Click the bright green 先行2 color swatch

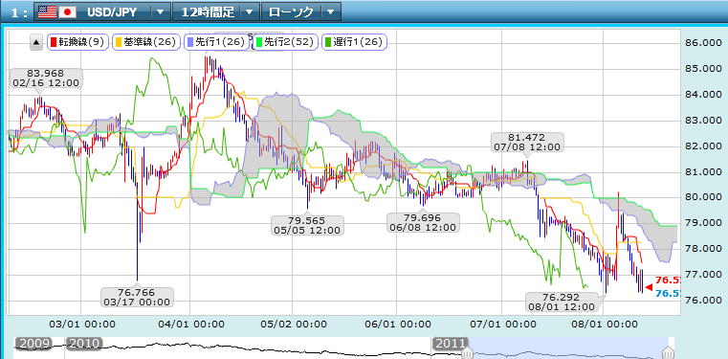(x=259, y=42)
